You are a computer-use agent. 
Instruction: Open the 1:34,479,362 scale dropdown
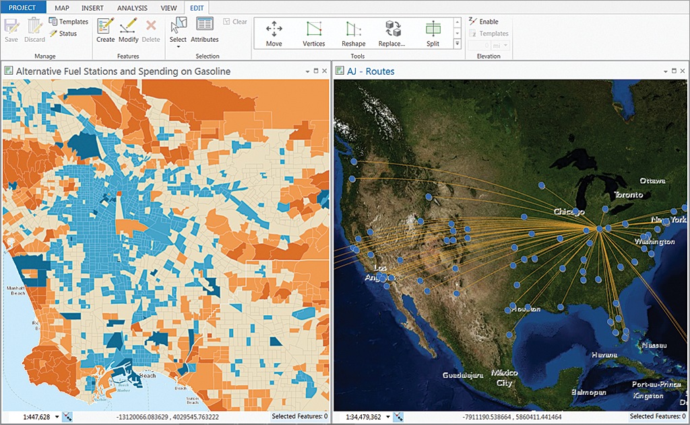click(x=387, y=417)
